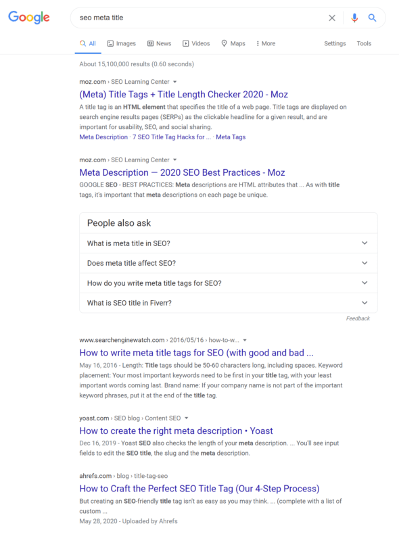The image size is (399, 534).
Task: Go to Maps results
Action: [233, 43]
